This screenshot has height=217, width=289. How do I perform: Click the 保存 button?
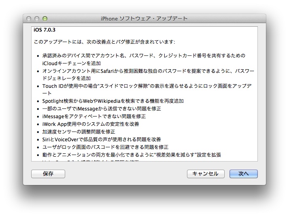tap(48, 174)
